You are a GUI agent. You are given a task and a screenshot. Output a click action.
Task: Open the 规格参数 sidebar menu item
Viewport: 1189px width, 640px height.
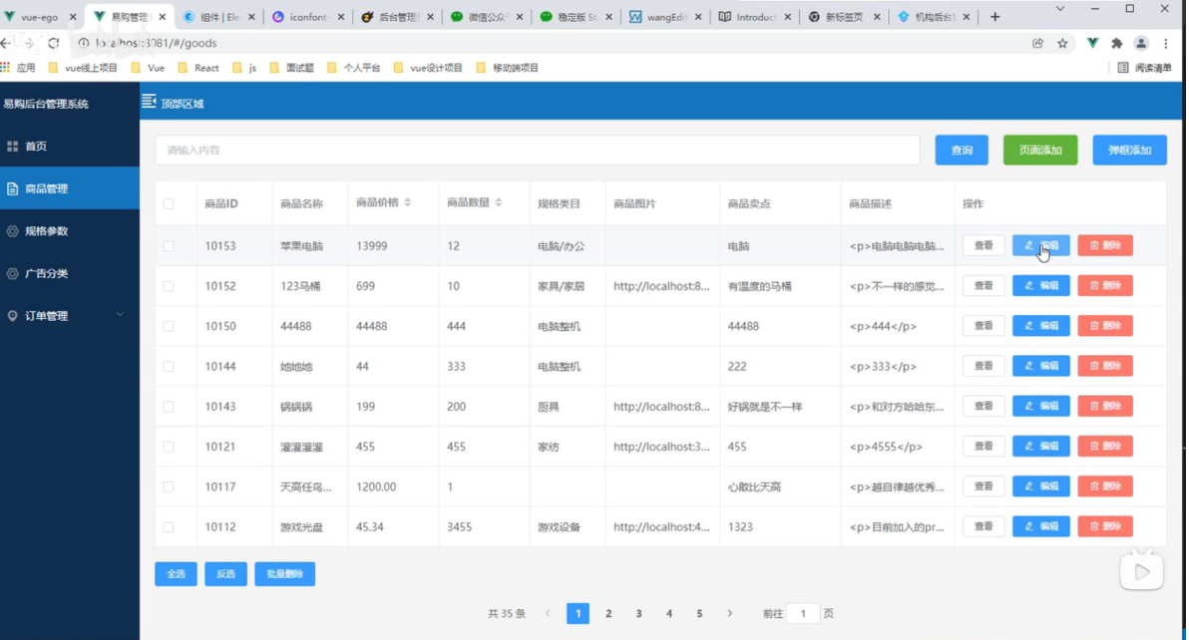(x=70, y=231)
